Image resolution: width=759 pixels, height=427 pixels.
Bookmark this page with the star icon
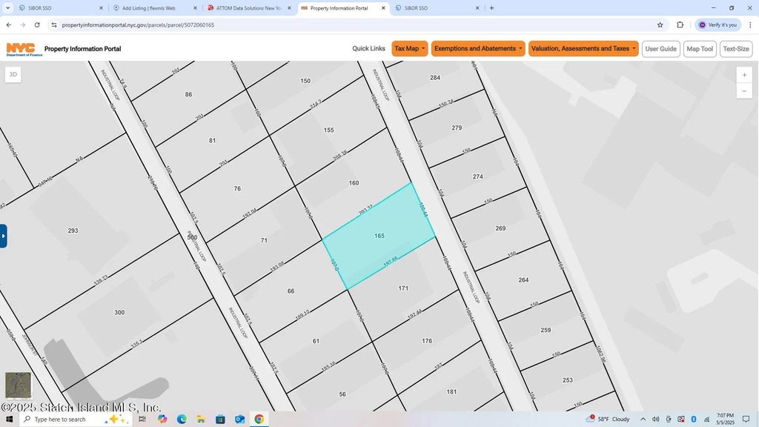pos(660,24)
